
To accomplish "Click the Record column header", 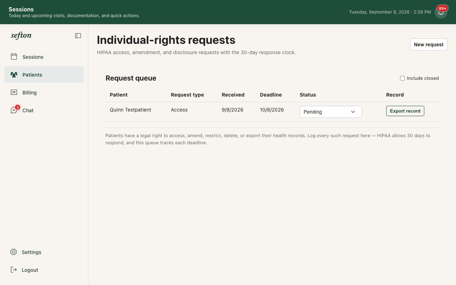I will pyautogui.click(x=395, y=95).
